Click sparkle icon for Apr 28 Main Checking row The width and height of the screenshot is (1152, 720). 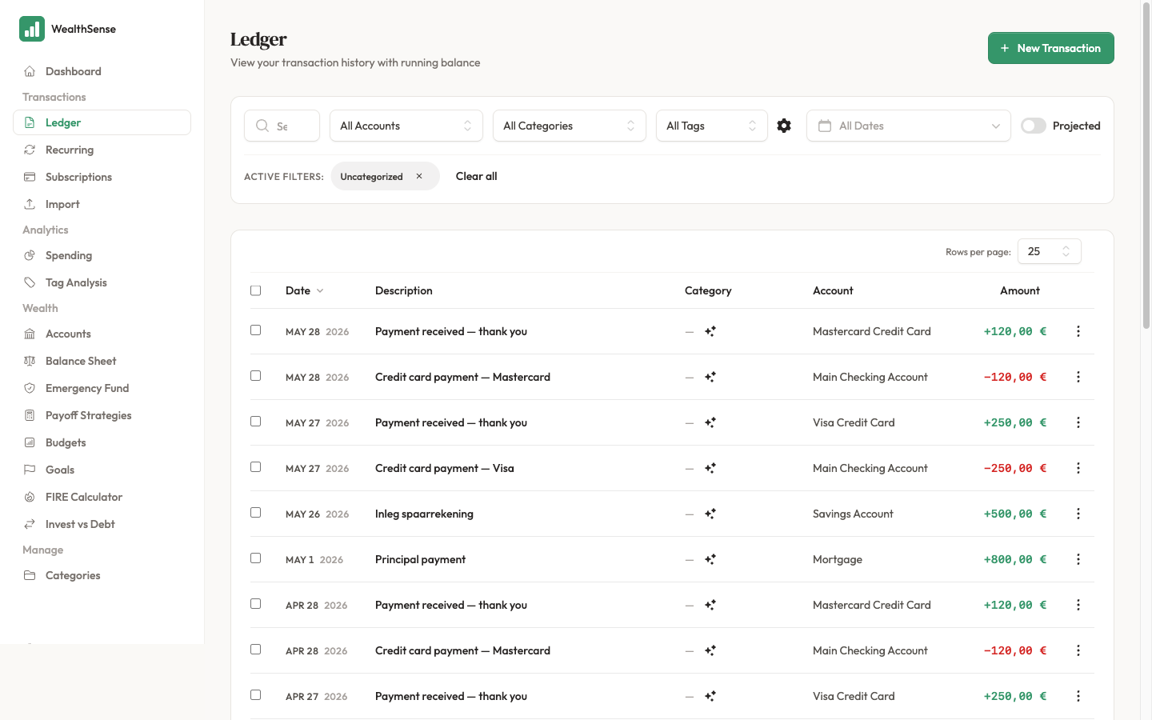pyautogui.click(x=710, y=650)
